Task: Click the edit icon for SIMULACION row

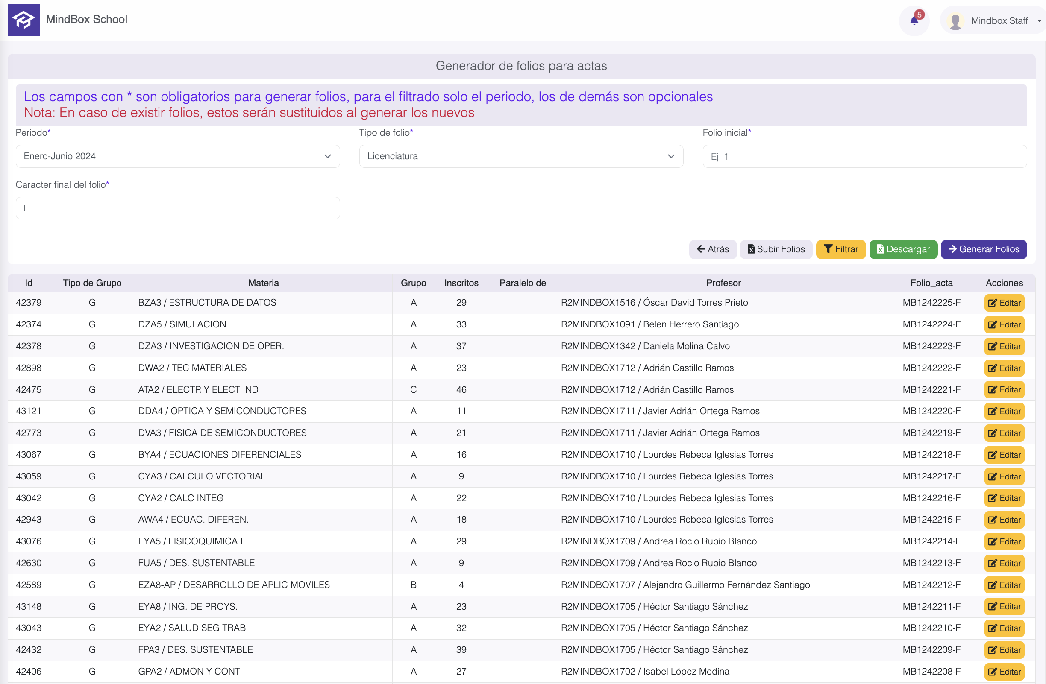Action: [993, 324]
